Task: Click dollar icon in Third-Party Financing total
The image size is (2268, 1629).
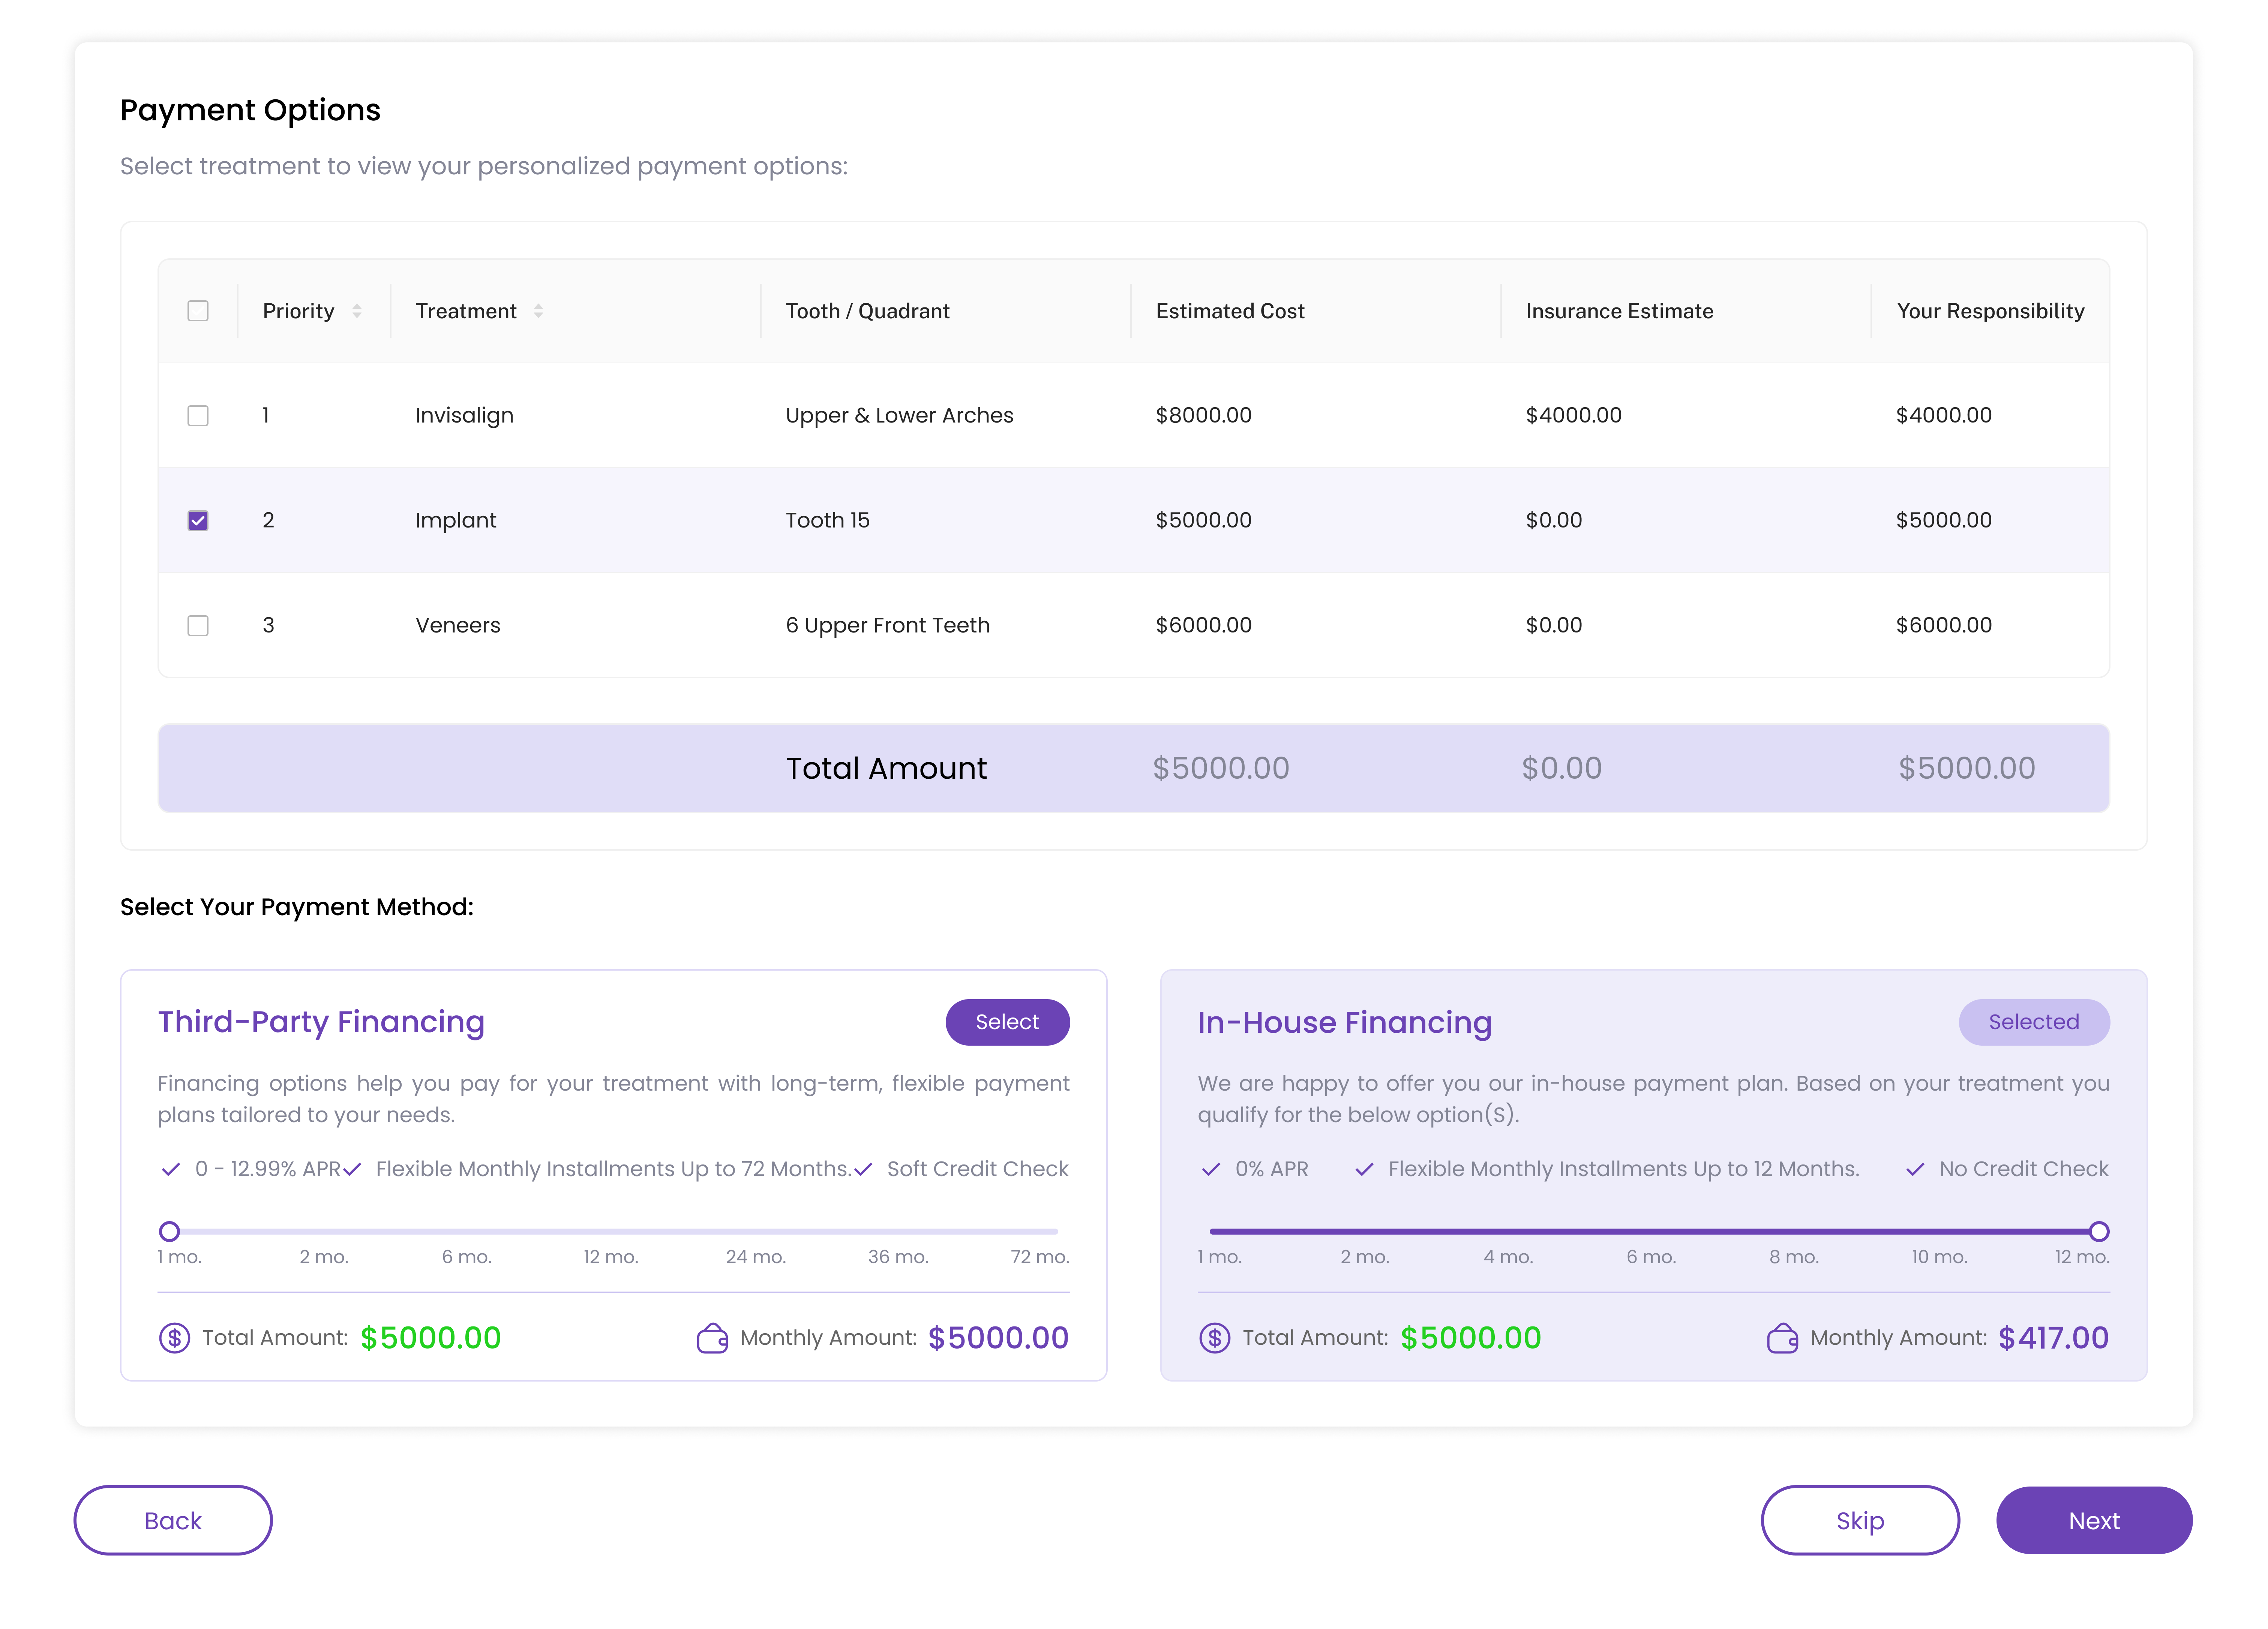Action: [x=174, y=1338]
